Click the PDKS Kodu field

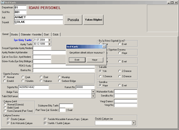coord(64,66)
